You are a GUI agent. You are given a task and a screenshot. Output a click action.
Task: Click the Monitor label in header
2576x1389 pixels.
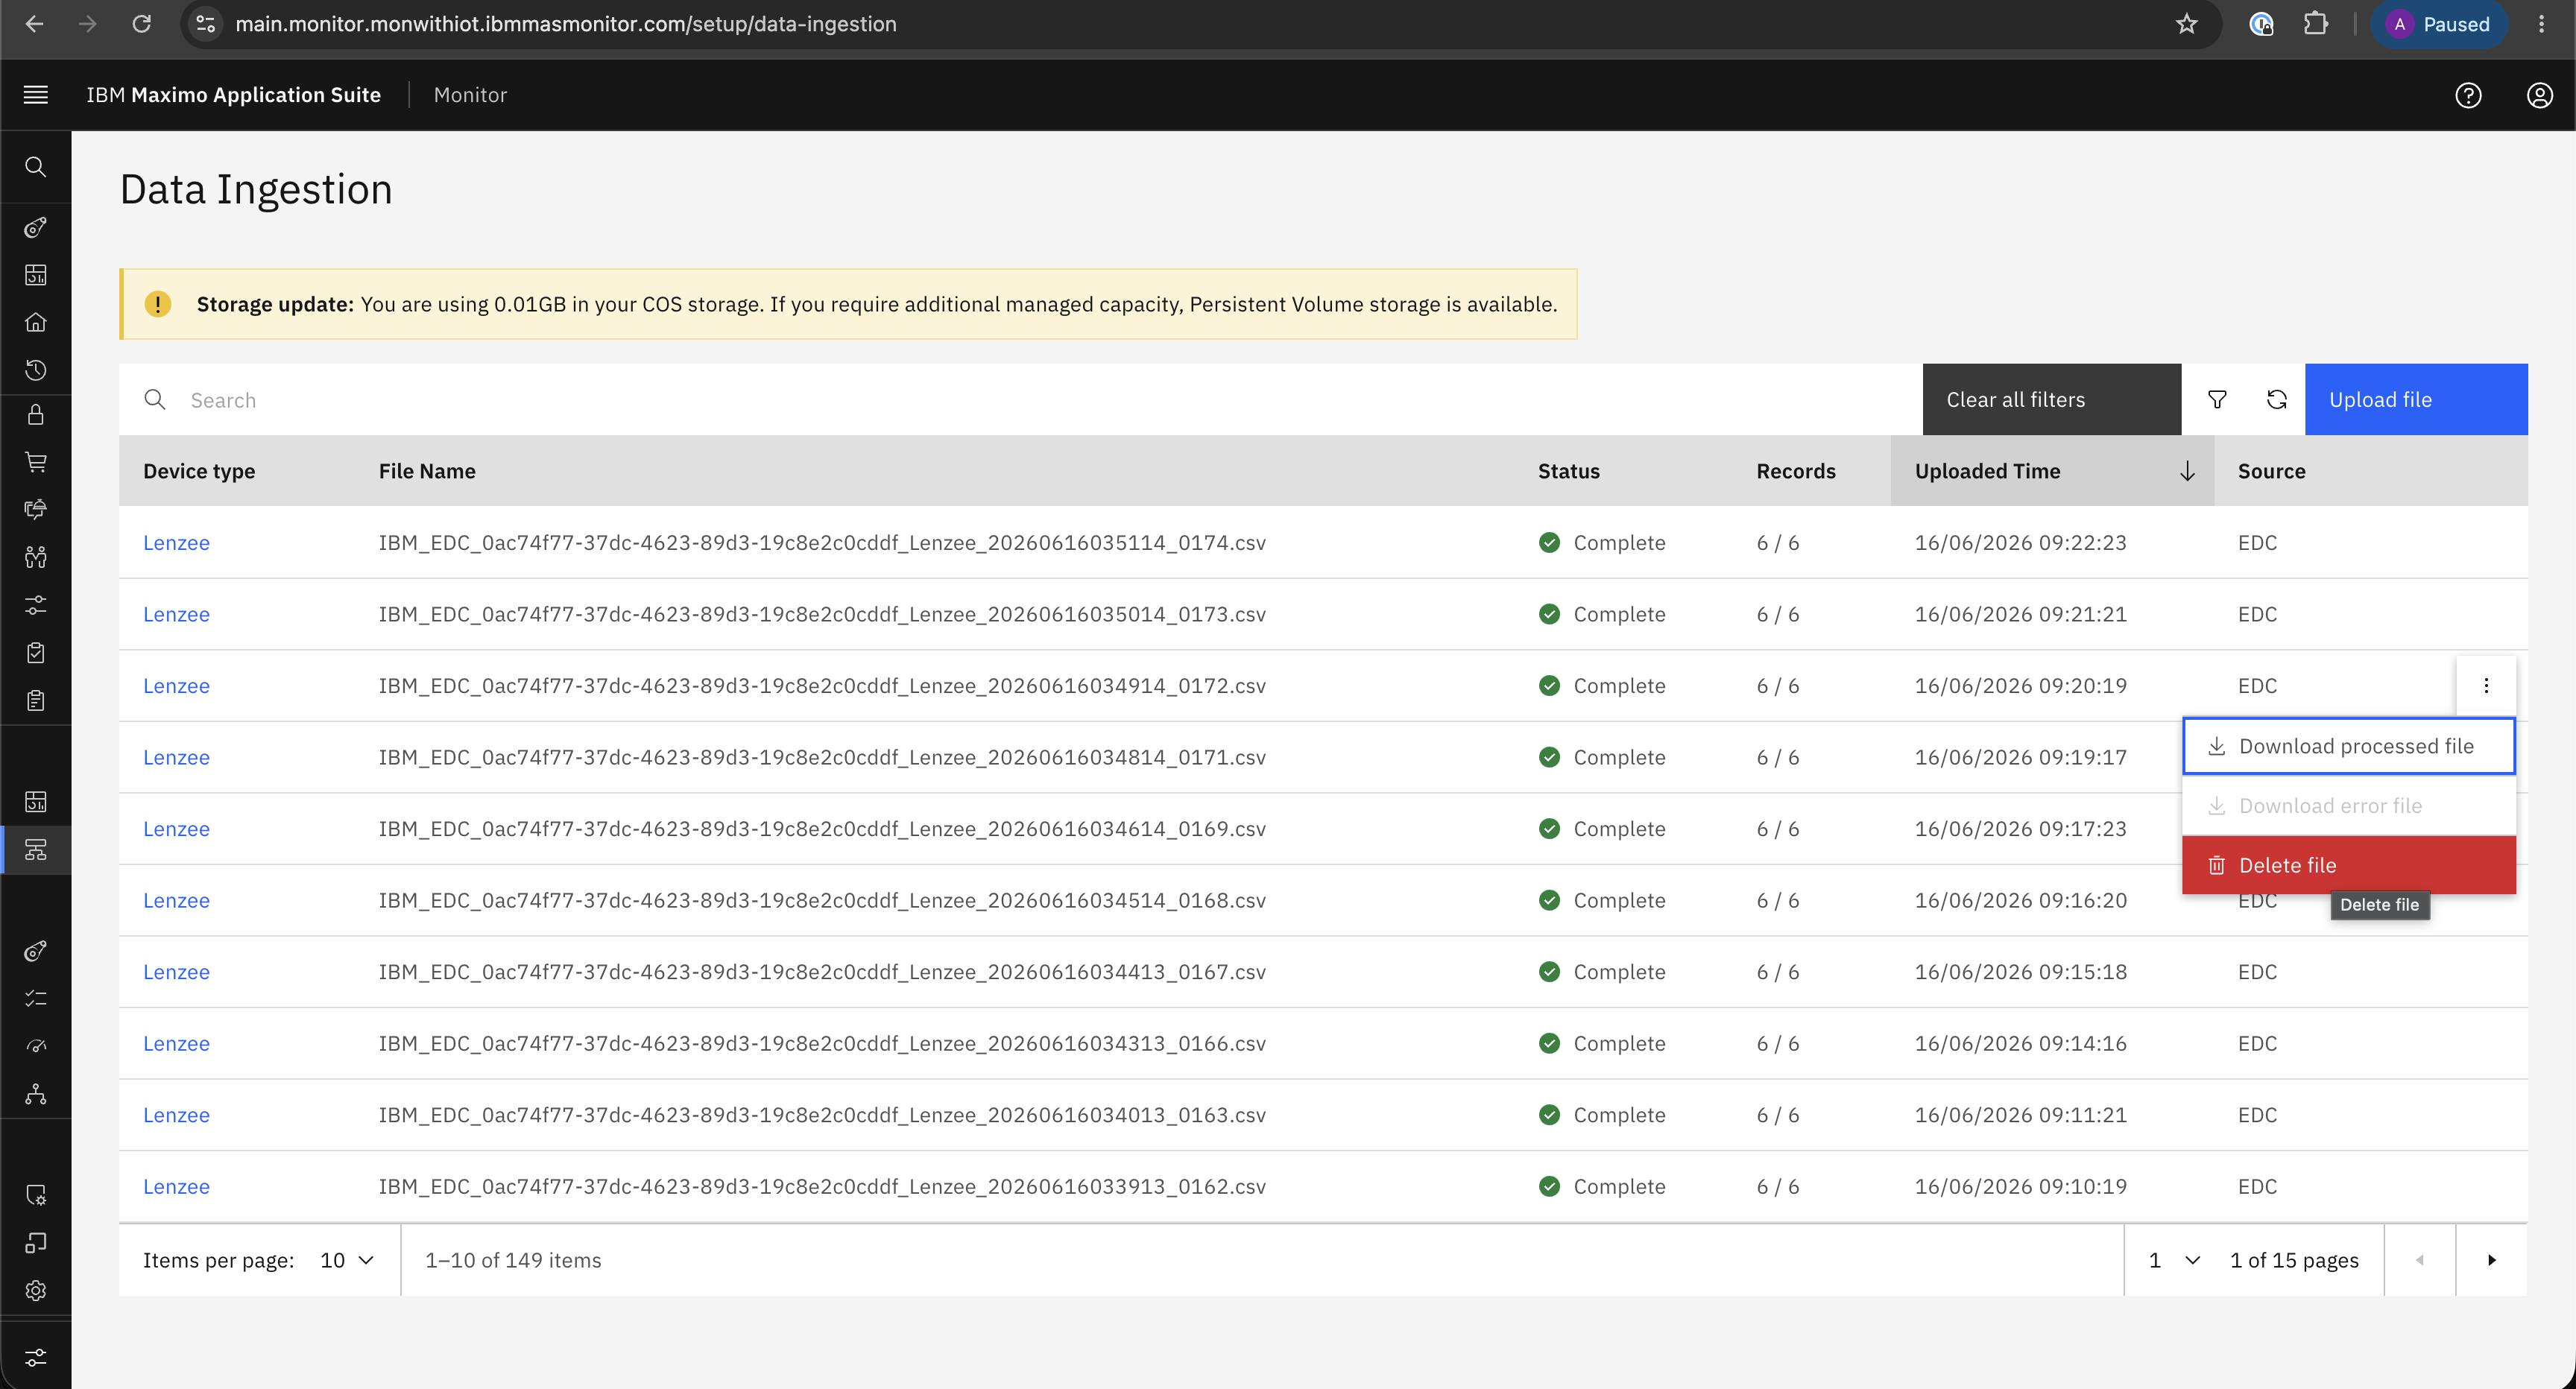470,95
